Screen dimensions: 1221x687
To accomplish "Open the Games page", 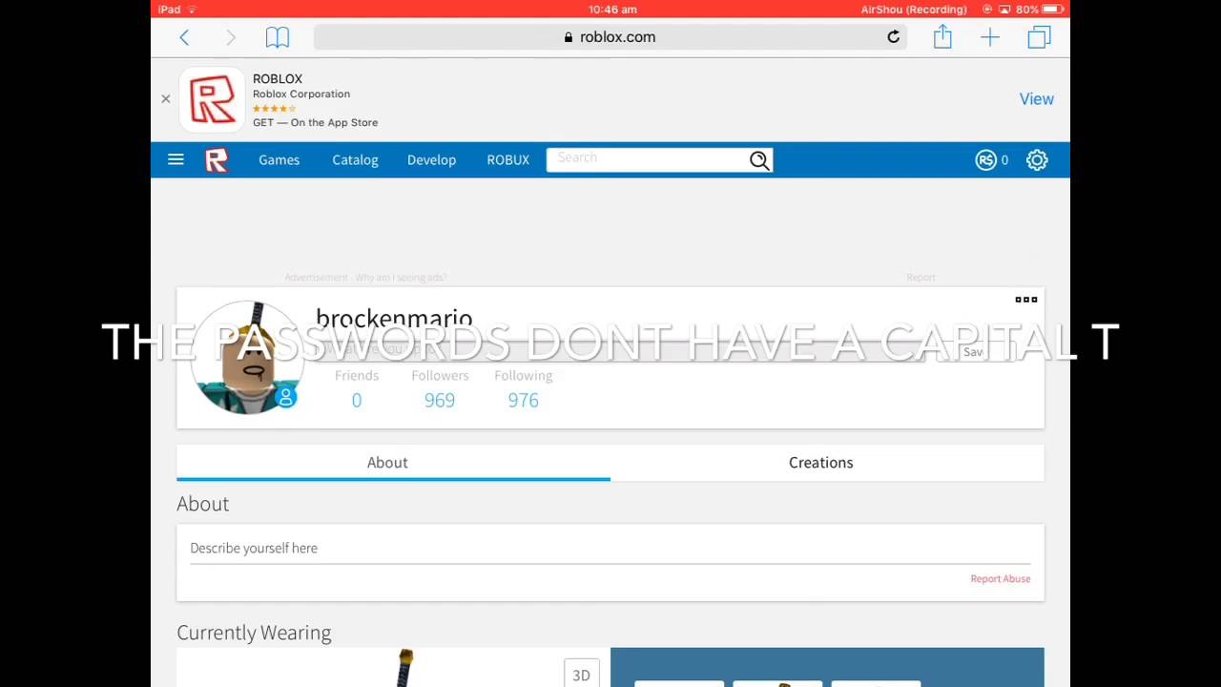I will [x=279, y=159].
